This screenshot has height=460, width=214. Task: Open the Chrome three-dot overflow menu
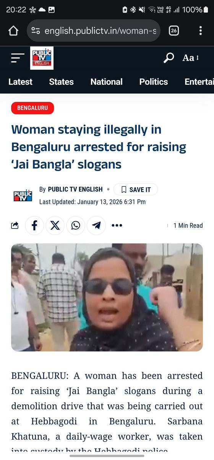pyautogui.click(x=201, y=31)
